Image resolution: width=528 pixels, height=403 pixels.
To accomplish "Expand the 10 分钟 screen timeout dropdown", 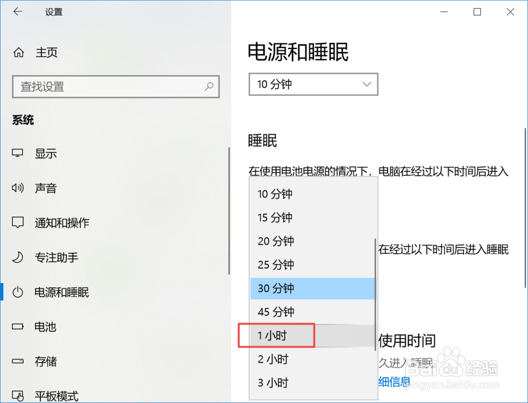I will [x=313, y=84].
